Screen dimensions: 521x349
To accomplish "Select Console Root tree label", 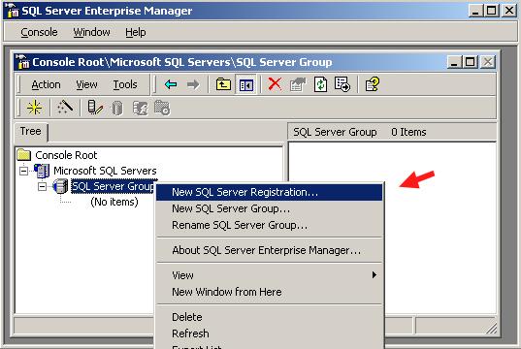I will pyautogui.click(x=66, y=155).
